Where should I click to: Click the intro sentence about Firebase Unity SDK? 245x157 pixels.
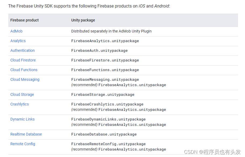[89, 6]
